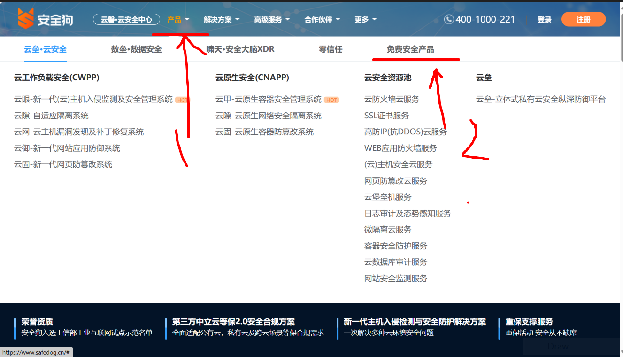Select the 零信任 tab
Screen dimensions: 623x357
(x=331, y=49)
